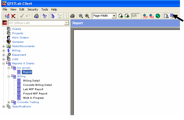
Task: Expand the Concrete Testing group
Action: (x=9, y=102)
